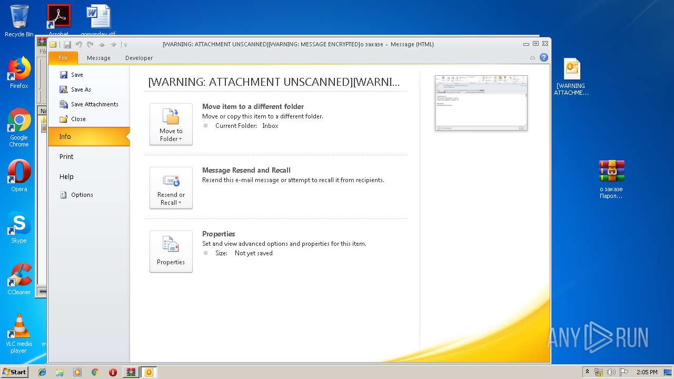The height and width of the screenshot is (379, 674).
Task: Minimize the ribbon with the caret icon
Action: click(x=532, y=57)
